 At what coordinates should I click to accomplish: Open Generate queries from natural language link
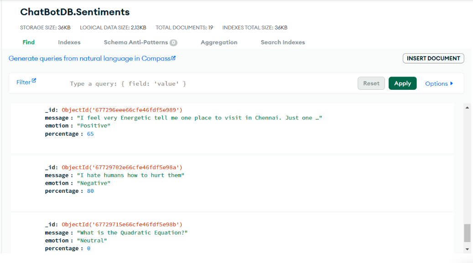[x=89, y=58]
